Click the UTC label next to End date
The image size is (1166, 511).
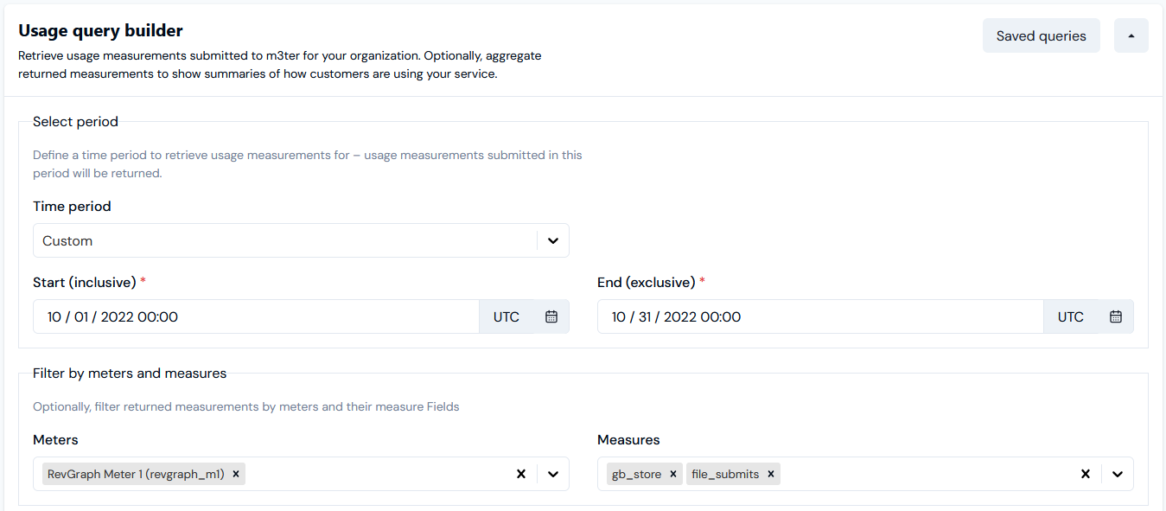(x=1071, y=316)
